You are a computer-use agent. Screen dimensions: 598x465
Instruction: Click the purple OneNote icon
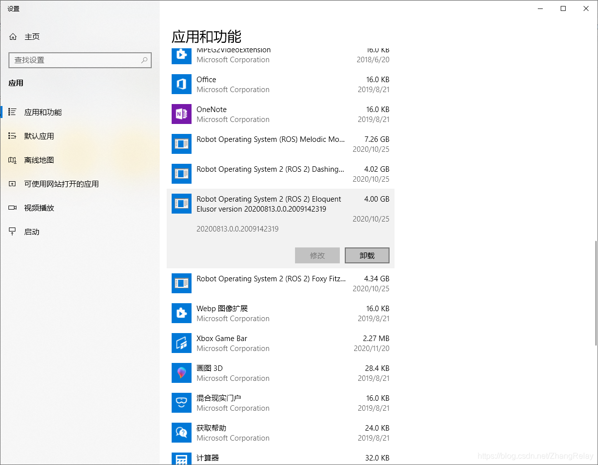[182, 114]
